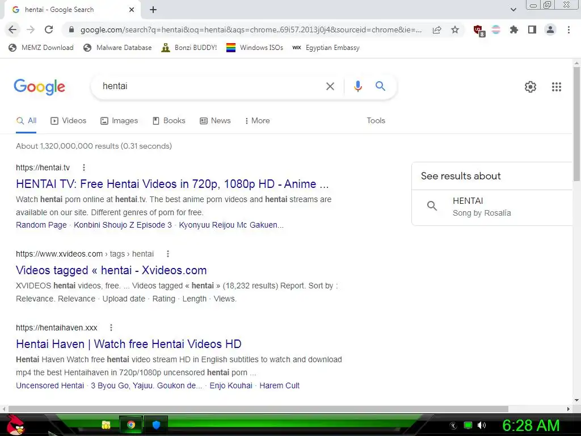Bookmark this tab with the star icon

pos(455,30)
